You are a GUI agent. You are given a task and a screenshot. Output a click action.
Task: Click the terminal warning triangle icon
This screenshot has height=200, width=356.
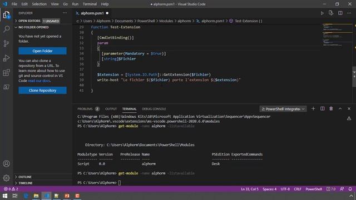pyautogui.click(x=349, y=118)
